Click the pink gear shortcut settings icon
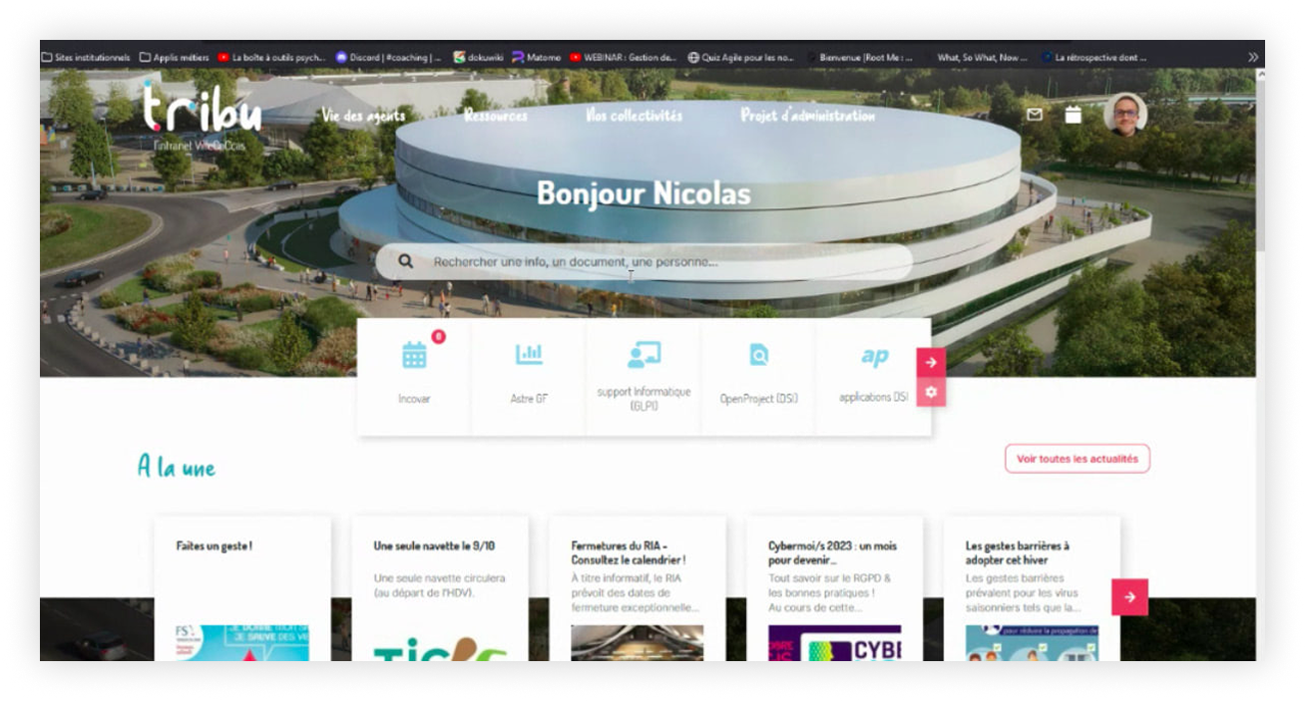The height and width of the screenshot is (701, 1305). tap(931, 392)
